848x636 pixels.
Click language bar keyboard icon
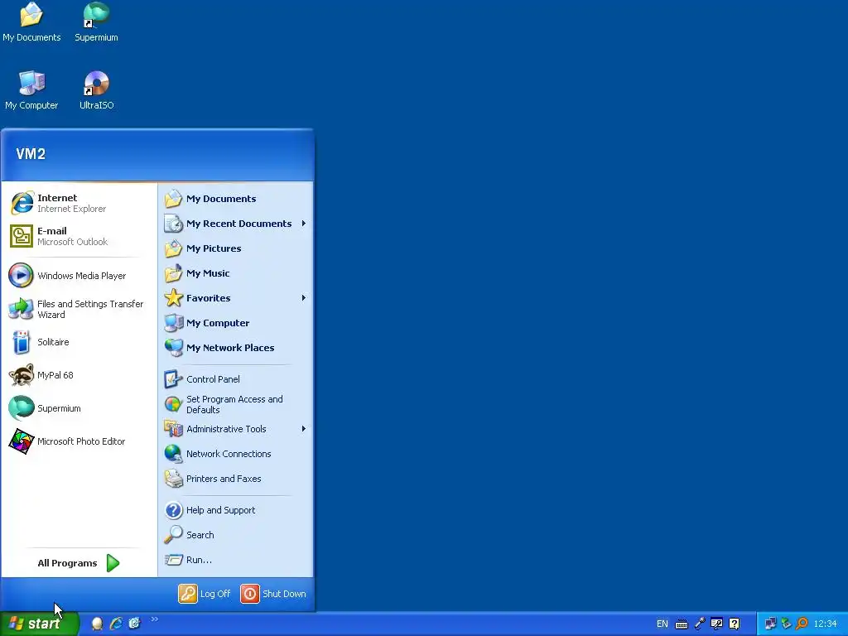tap(682, 624)
